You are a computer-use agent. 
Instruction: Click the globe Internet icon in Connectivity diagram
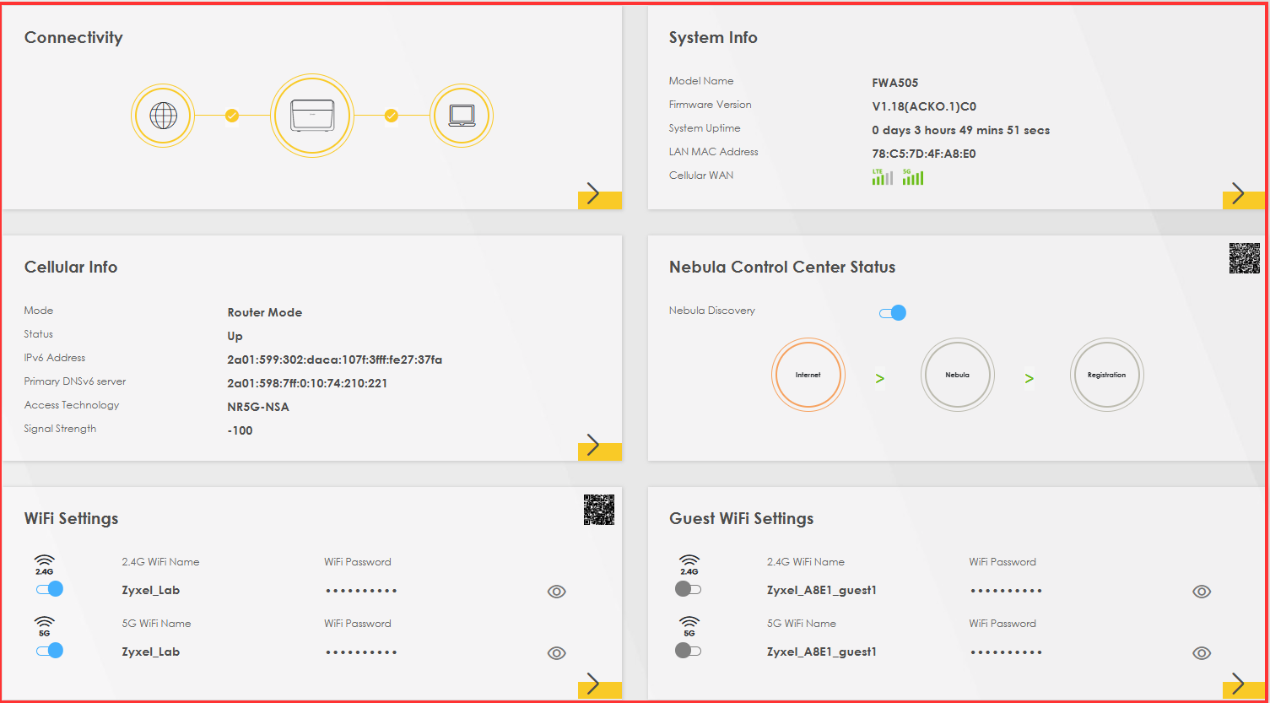click(x=163, y=115)
